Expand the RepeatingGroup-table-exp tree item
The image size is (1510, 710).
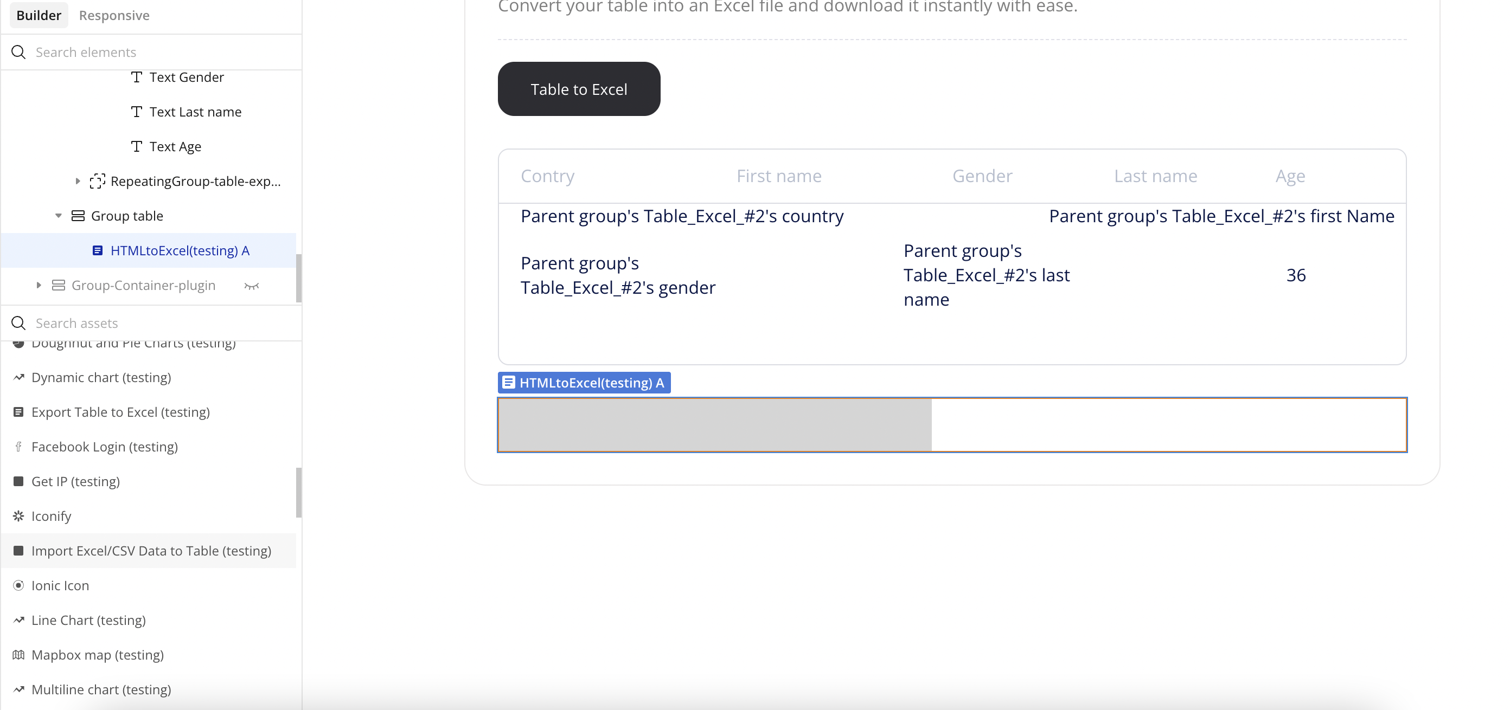tap(78, 182)
